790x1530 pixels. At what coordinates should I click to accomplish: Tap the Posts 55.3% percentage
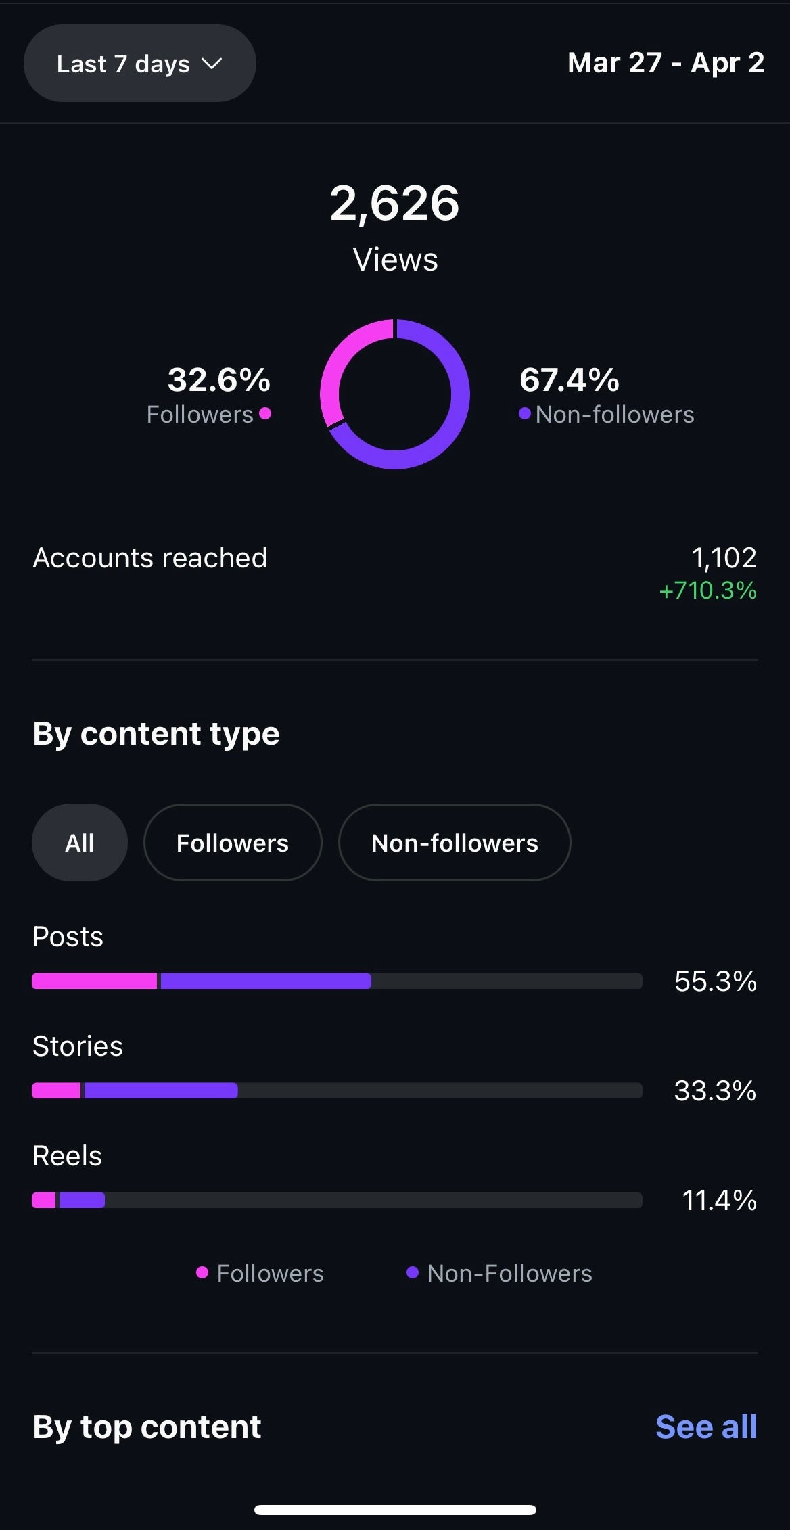[715, 981]
